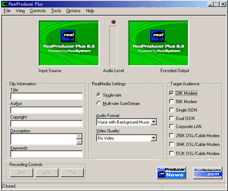Image resolution: width=228 pixels, height=191 pixels.
Task: Open the RealNetworks.com logo link
Action: pos(208,173)
